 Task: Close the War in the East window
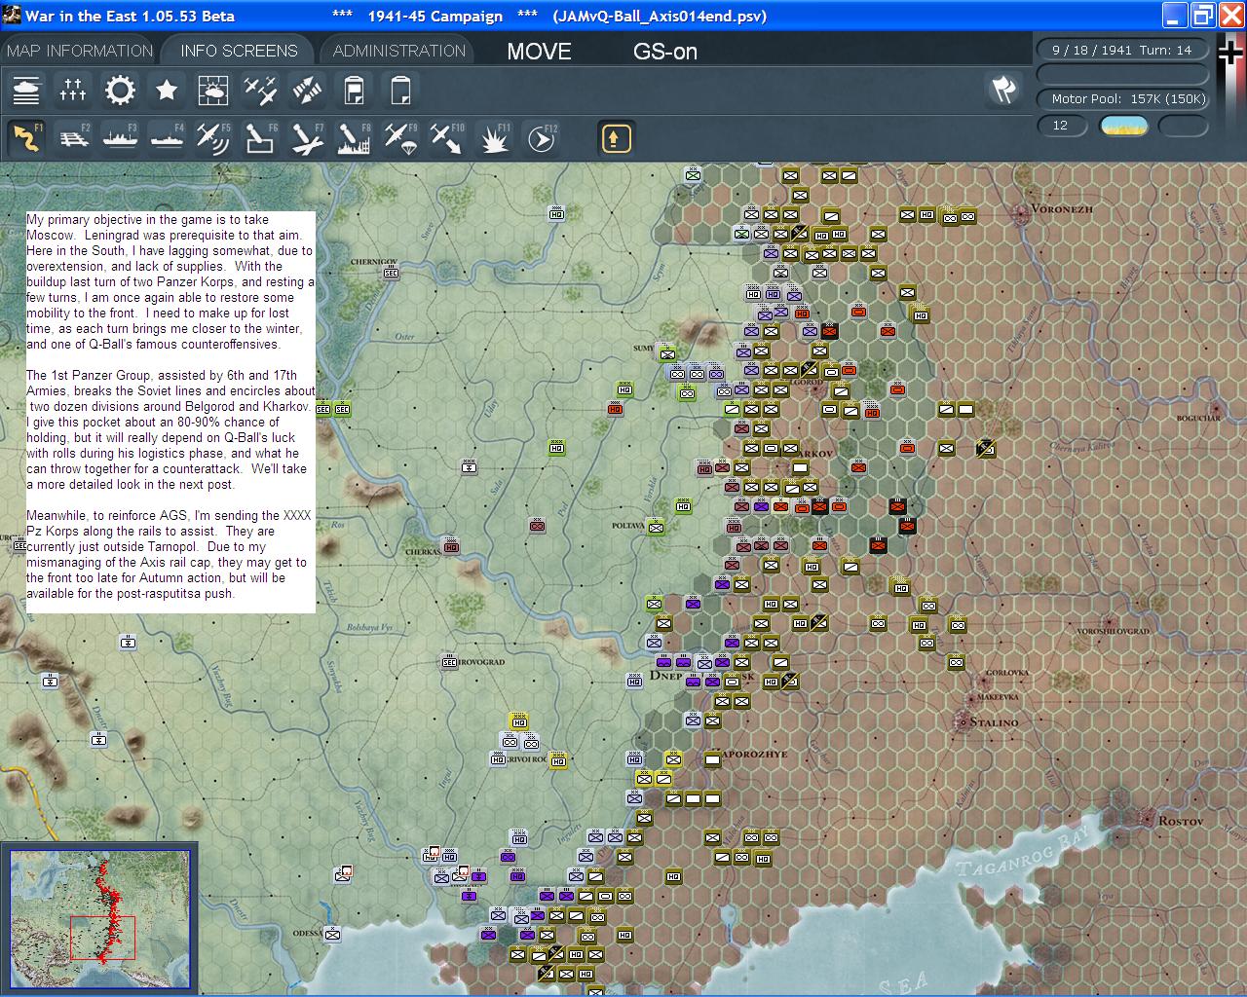1232,15
